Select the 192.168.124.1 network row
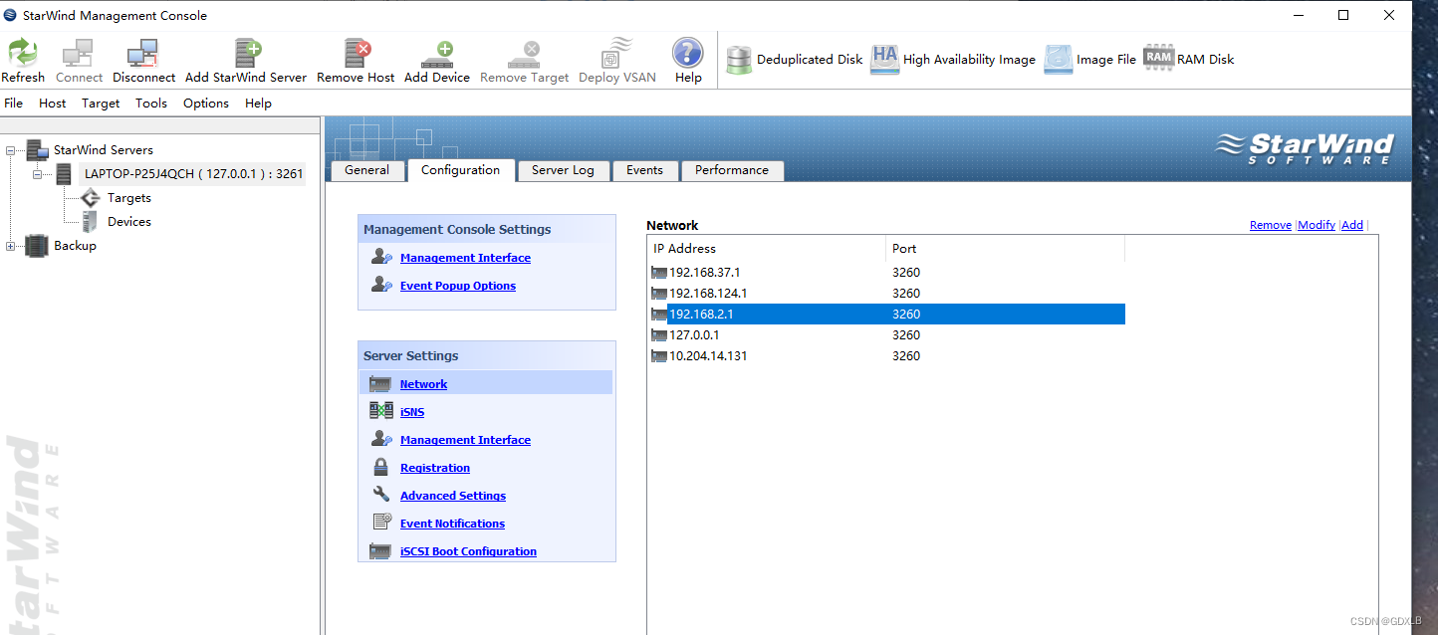1438x635 pixels. tap(886, 294)
